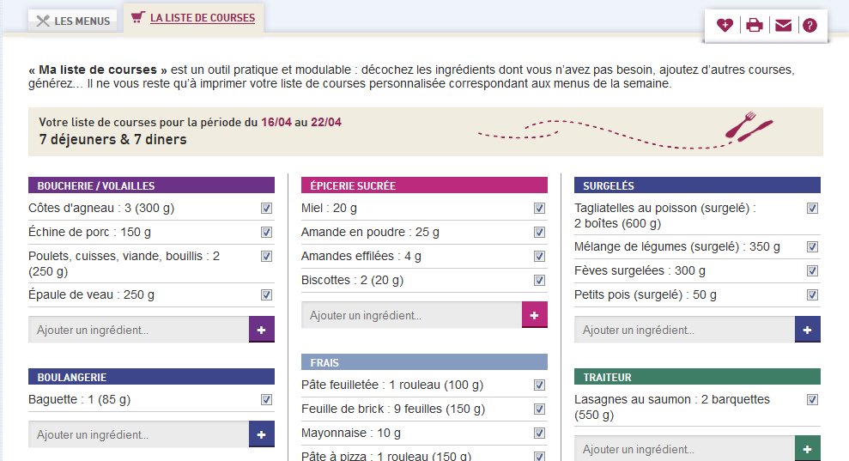Uncheck the Miel 20 g checkbox
The height and width of the screenshot is (461, 849).
[x=539, y=209]
